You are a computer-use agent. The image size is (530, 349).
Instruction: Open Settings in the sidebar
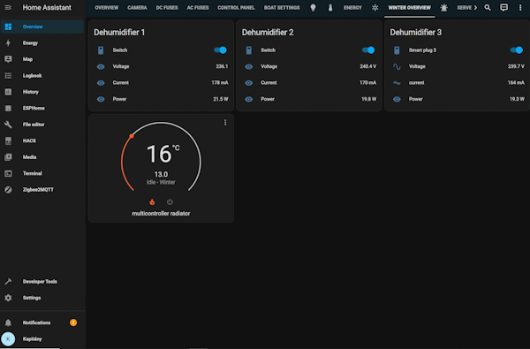42,298
